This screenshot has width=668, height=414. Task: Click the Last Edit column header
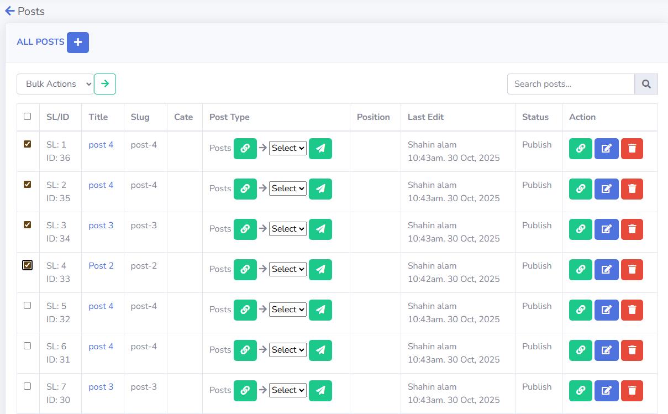click(425, 117)
